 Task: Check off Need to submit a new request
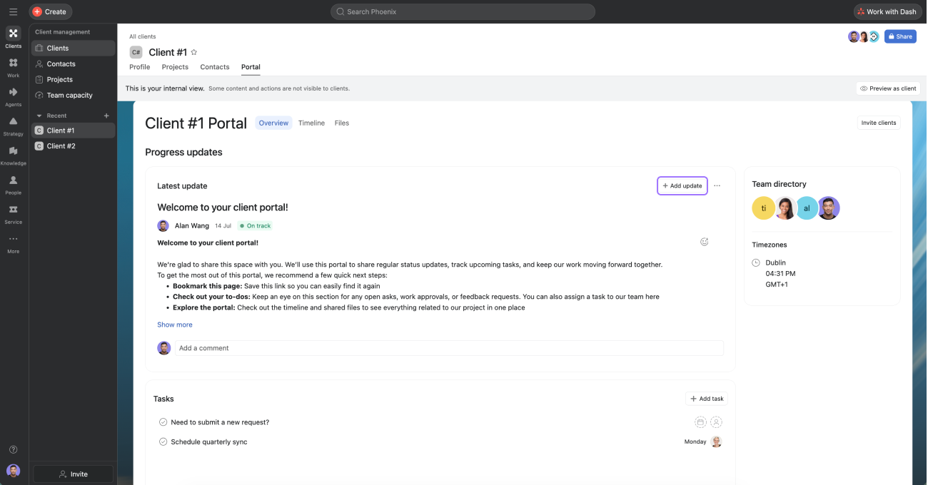coord(163,422)
